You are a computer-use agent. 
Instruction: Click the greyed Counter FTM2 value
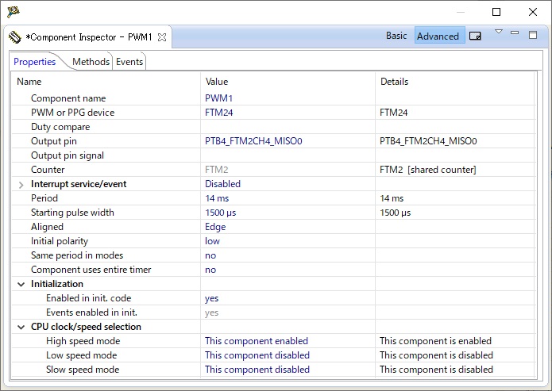[217, 170]
